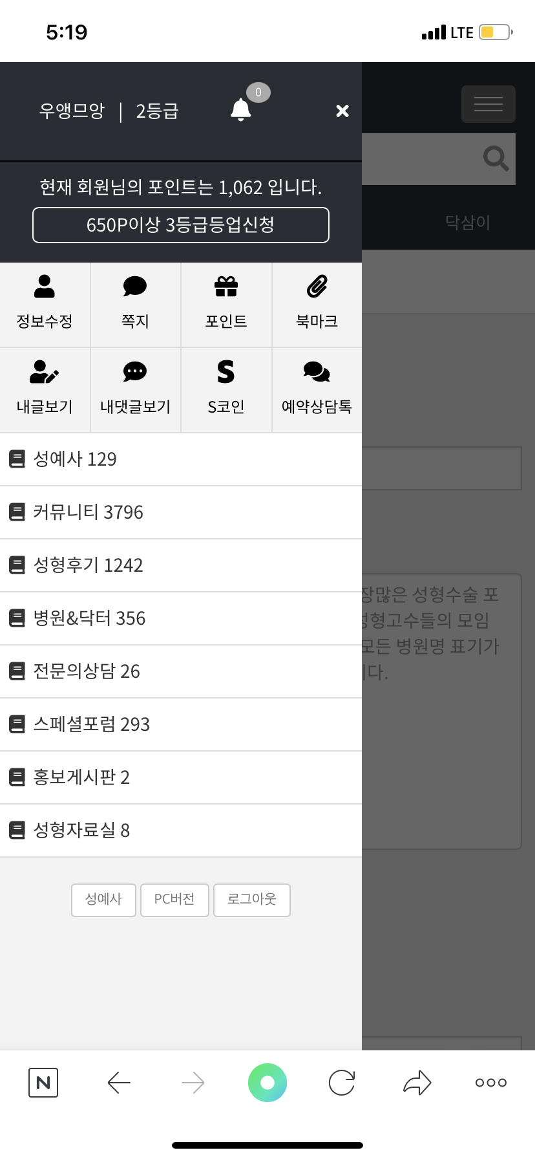Open 내댓글보기 comments icon
The image size is (535, 1159).
point(135,372)
